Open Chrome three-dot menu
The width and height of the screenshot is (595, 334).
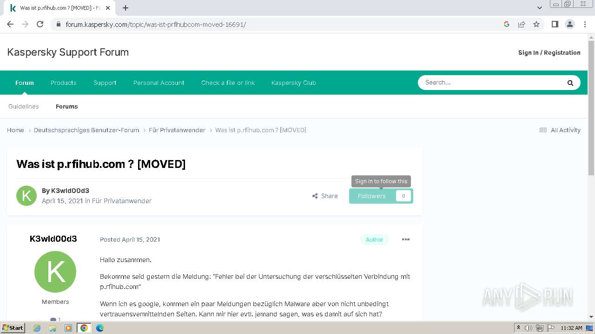point(585,24)
